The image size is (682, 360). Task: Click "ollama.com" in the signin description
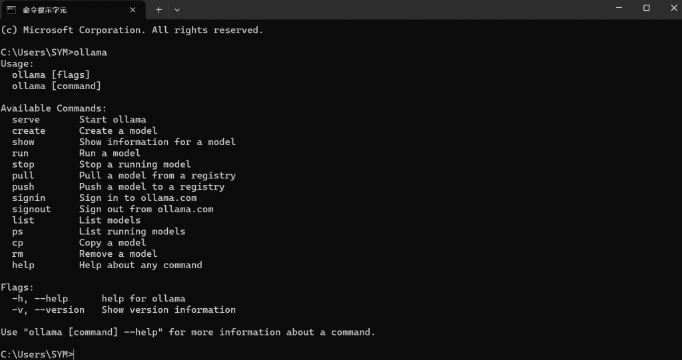pyautogui.click(x=169, y=198)
